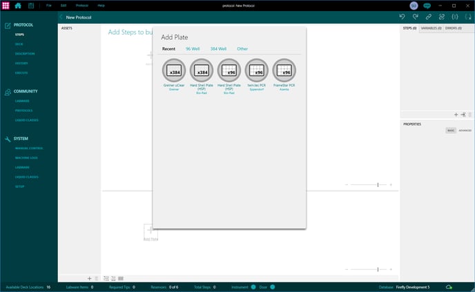Switch to the 96 Well tab
Viewport: 475px width, 292px height.
[x=193, y=49]
